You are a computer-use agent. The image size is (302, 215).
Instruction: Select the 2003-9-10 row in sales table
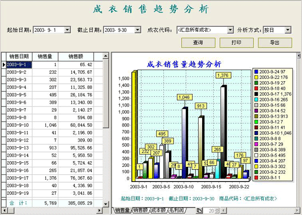(52, 125)
